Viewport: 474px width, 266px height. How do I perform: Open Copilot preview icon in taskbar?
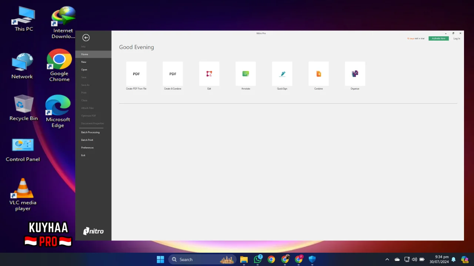(x=465, y=259)
